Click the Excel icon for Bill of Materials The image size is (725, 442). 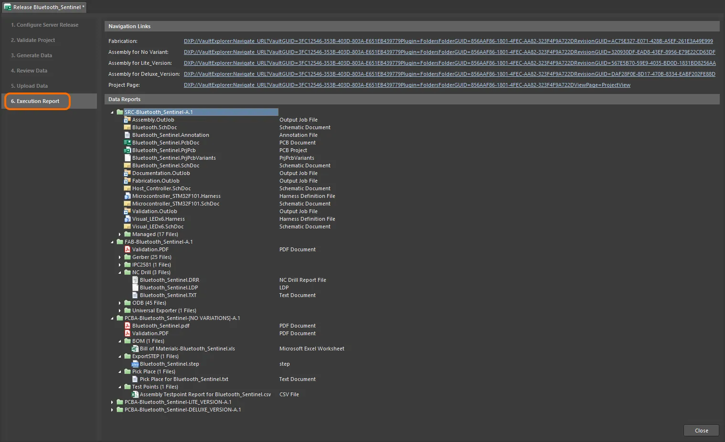(135, 349)
